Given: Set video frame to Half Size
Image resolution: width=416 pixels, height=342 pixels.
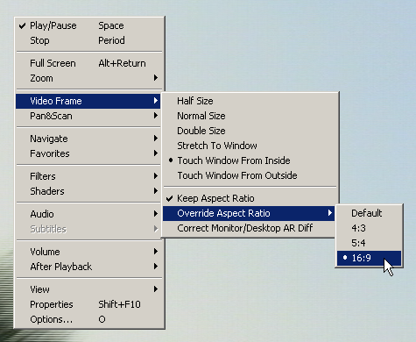Looking at the screenshot, I should pos(250,101).
